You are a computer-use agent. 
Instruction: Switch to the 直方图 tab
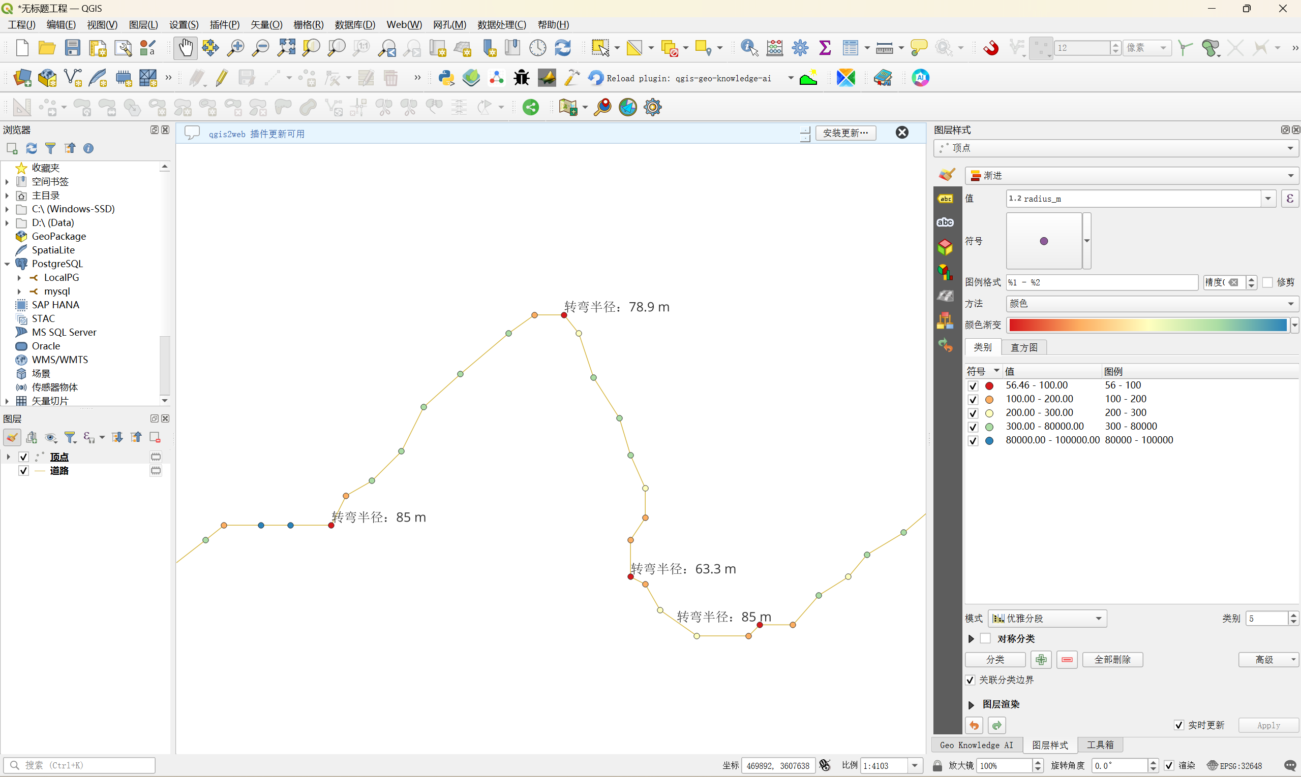pyautogui.click(x=1024, y=348)
